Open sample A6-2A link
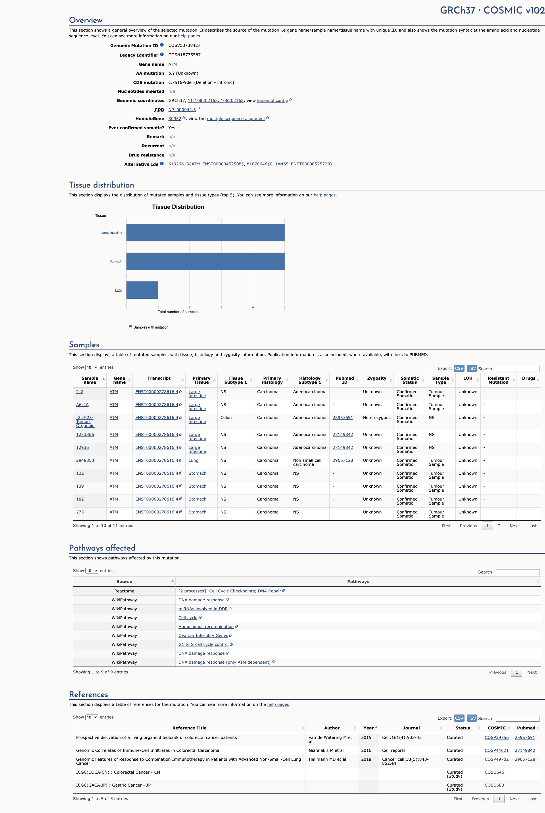The height and width of the screenshot is (813, 545). click(82, 405)
